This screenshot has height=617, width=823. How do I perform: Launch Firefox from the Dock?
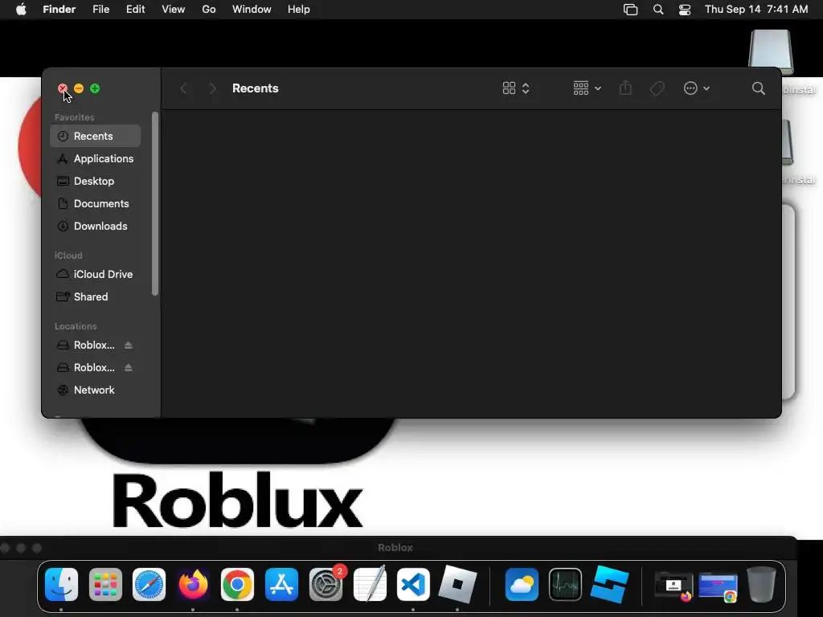point(193,585)
